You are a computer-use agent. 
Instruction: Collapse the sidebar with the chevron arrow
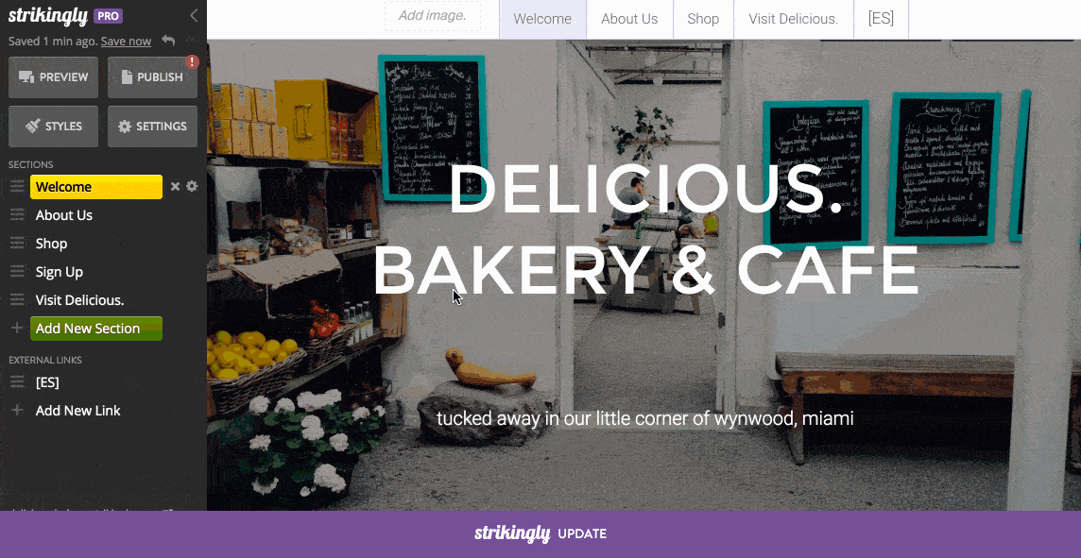click(x=194, y=15)
